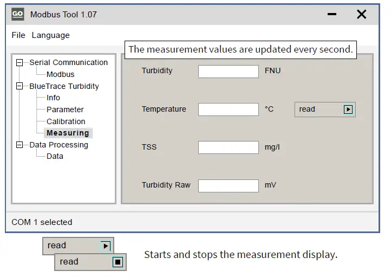Click the Modbus Tool 1.07 title text

63,15
